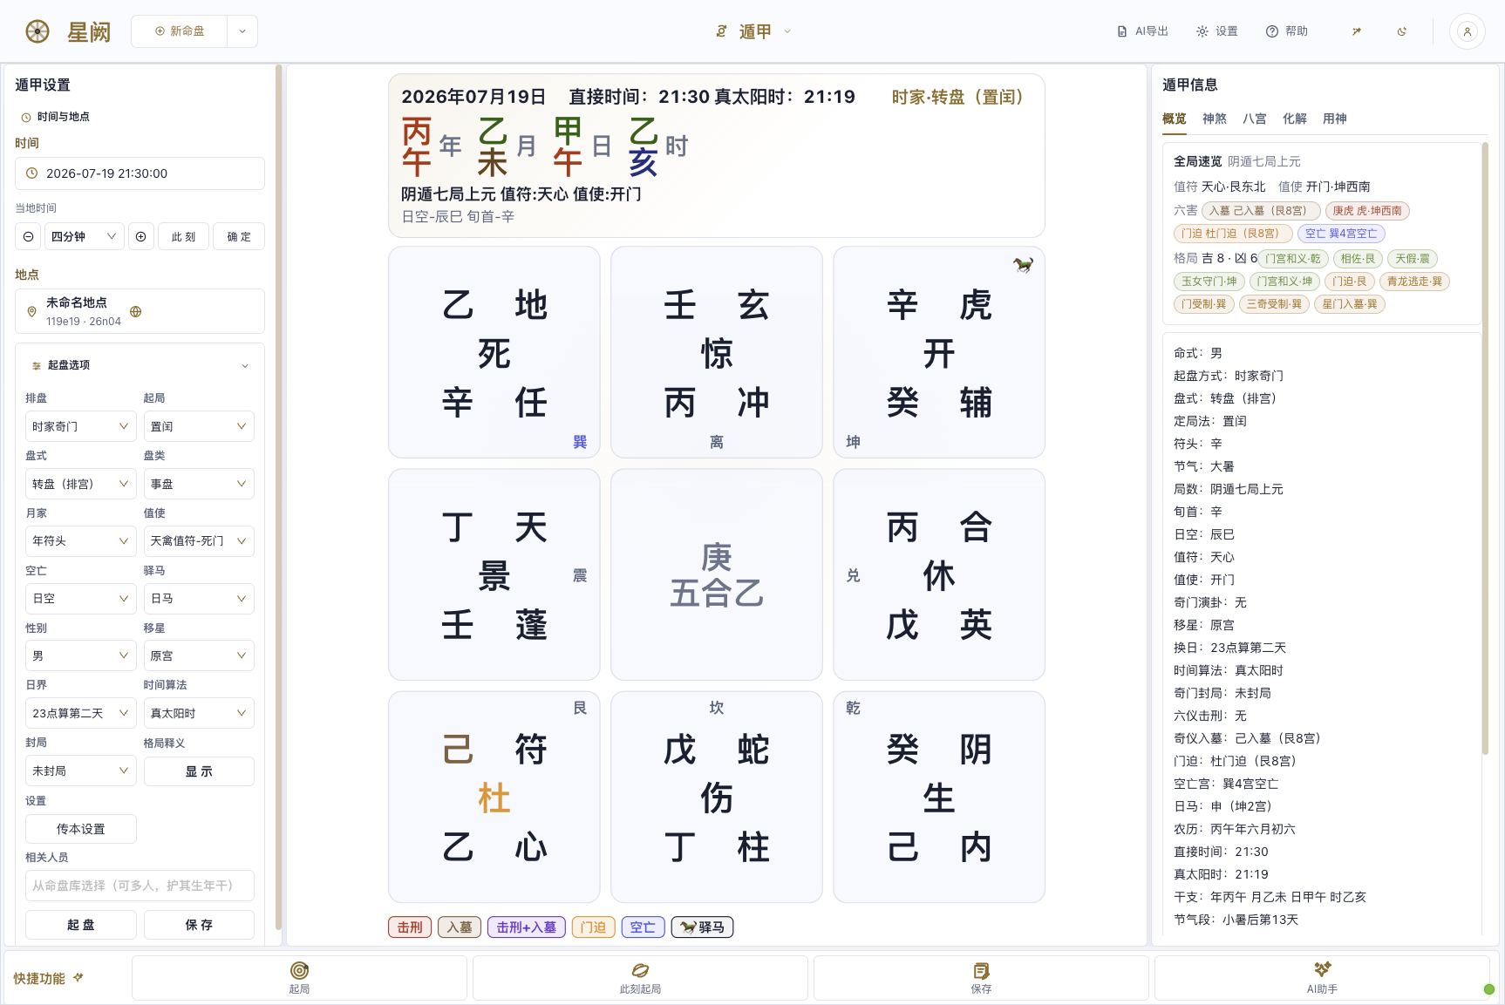Click the plus time step icon
The image size is (1505, 1005).
point(140,236)
